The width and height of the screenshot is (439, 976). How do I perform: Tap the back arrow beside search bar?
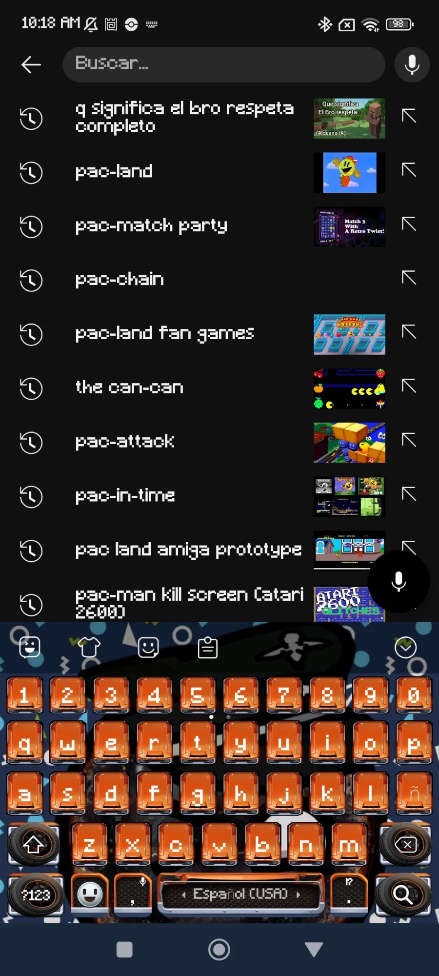(31, 64)
